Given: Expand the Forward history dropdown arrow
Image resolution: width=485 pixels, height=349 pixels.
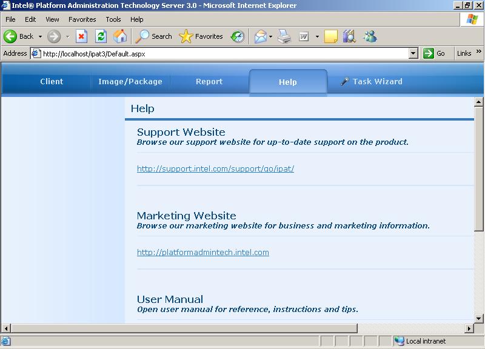Looking at the screenshot, I should click(x=67, y=36).
